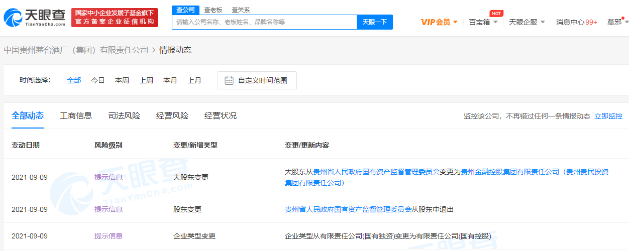
Task: Open 贵州金融控股集团有限责任公司 link
Action: coord(510,172)
